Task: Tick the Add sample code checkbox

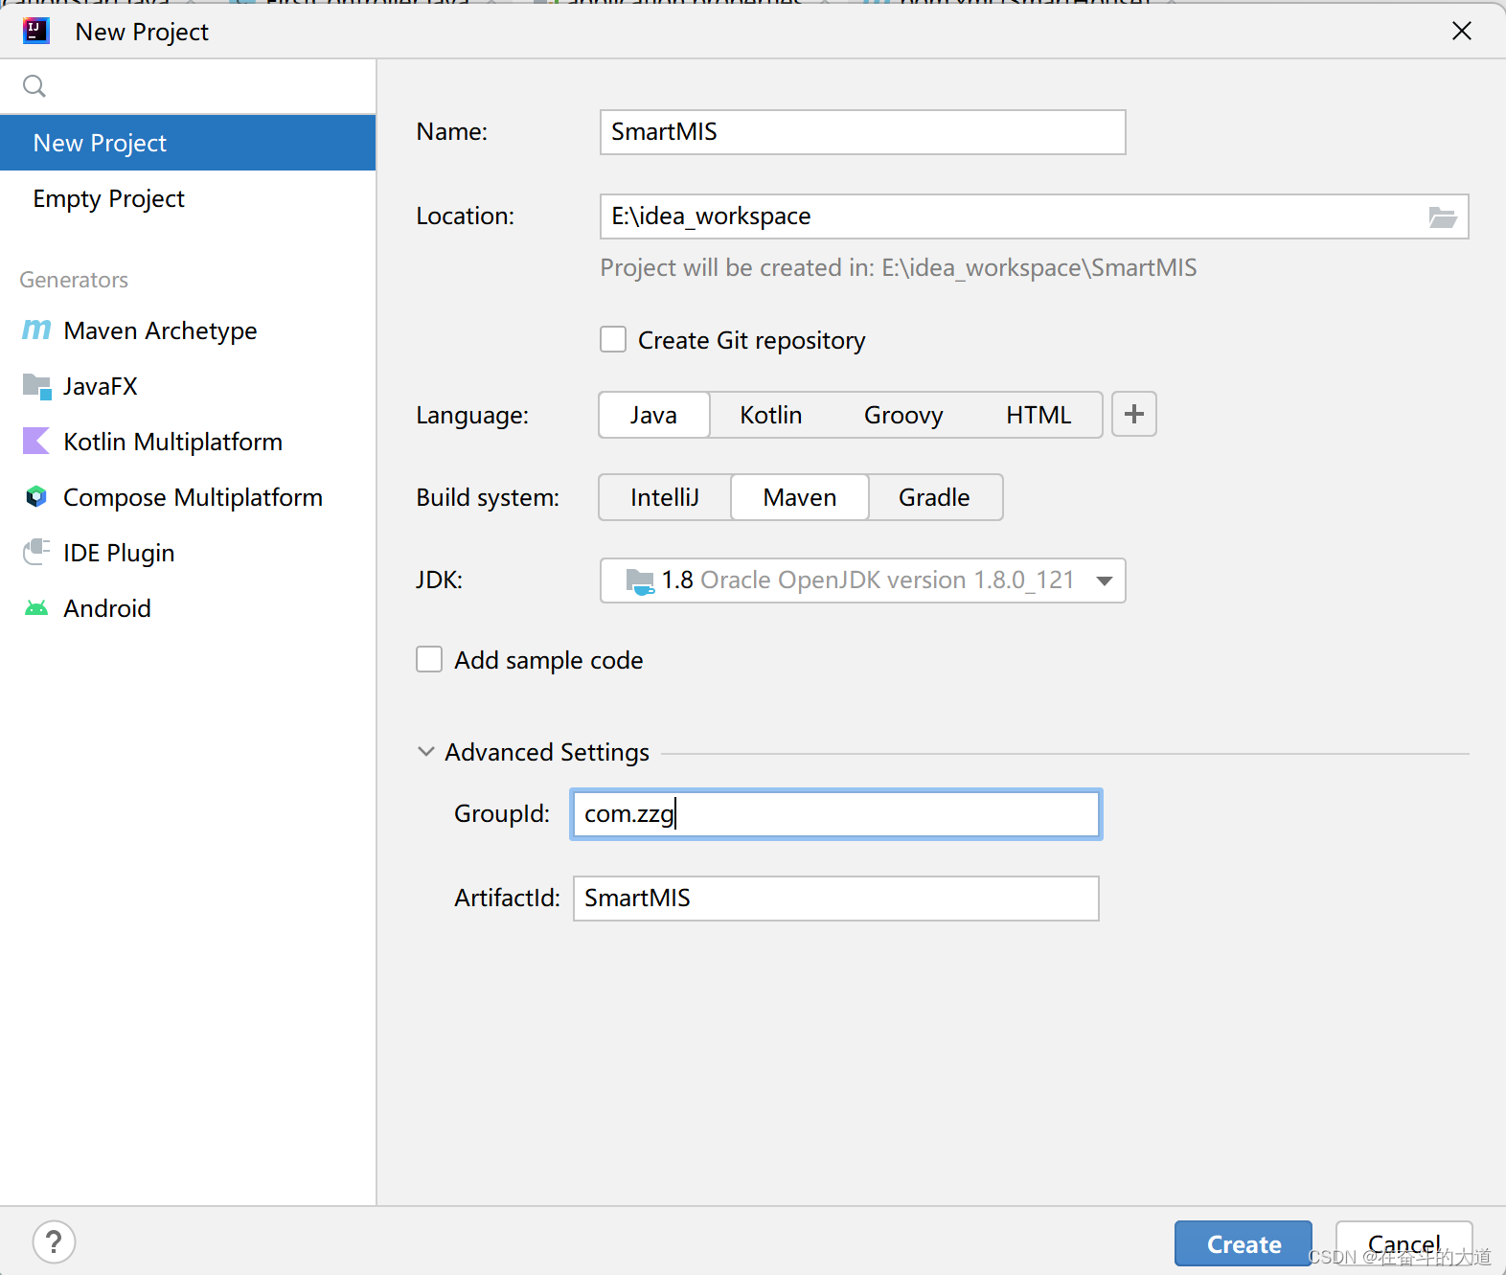Action: [429, 659]
